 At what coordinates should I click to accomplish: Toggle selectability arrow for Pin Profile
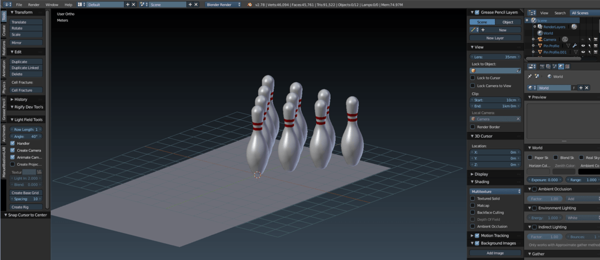pos(589,45)
